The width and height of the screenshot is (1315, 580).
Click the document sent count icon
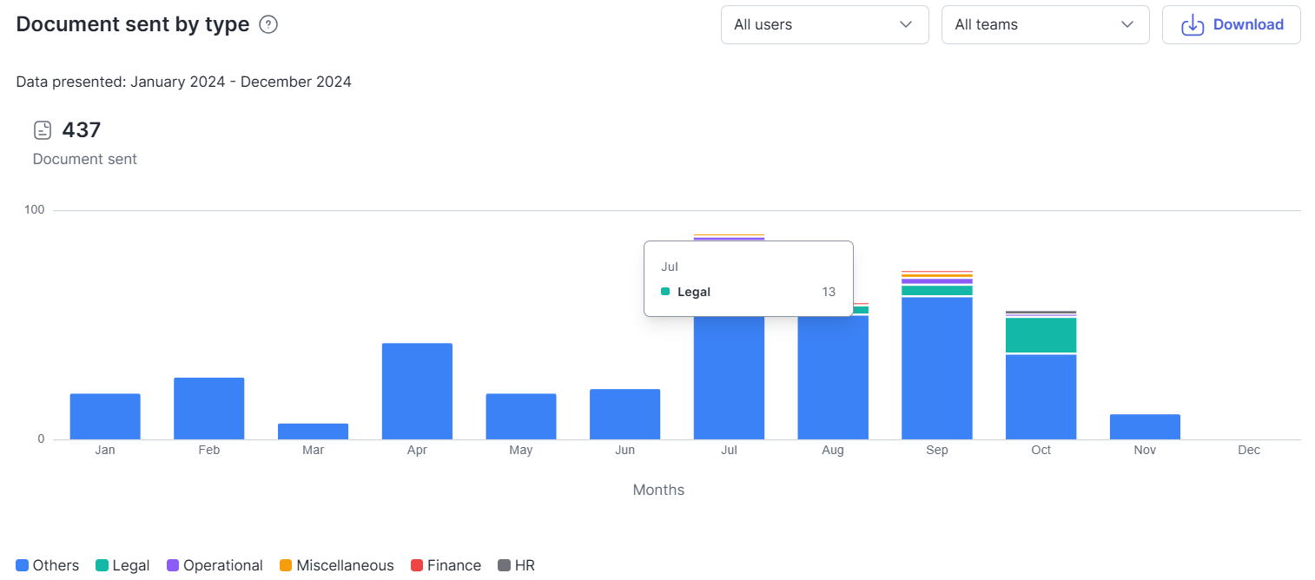pyautogui.click(x=43, y=130)
